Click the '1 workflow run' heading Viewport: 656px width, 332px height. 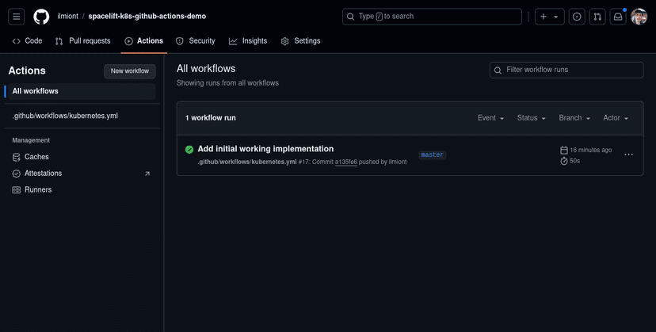[211, 118]
